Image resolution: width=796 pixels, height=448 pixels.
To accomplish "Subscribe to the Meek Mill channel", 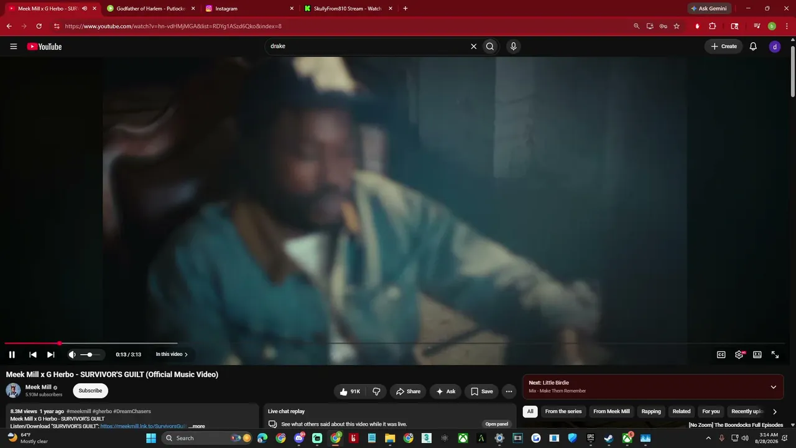I will click(x=90, y=391).
